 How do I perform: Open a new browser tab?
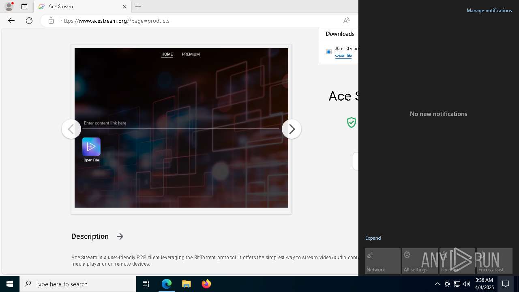coord(138,6)
